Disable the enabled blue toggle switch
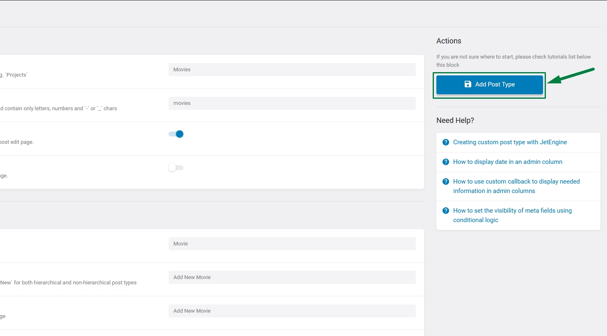607x336 pixels. (176, 134)
